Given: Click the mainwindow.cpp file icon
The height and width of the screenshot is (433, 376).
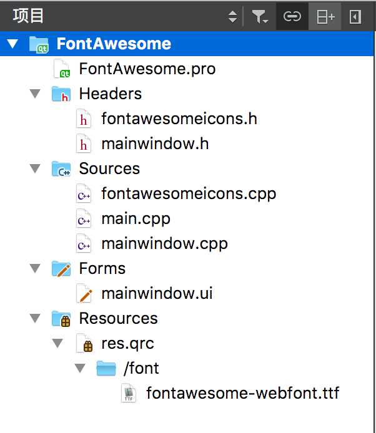Looking at the screenshot, I should 84,243.
